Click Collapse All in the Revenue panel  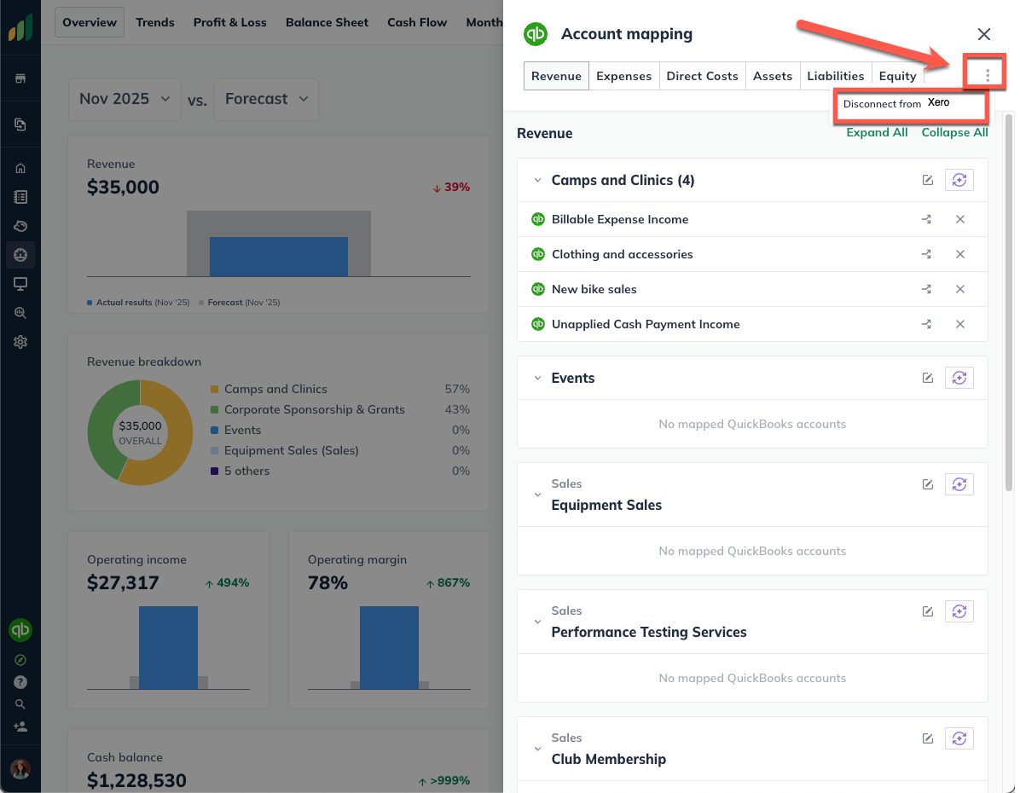tap(954, 132)
